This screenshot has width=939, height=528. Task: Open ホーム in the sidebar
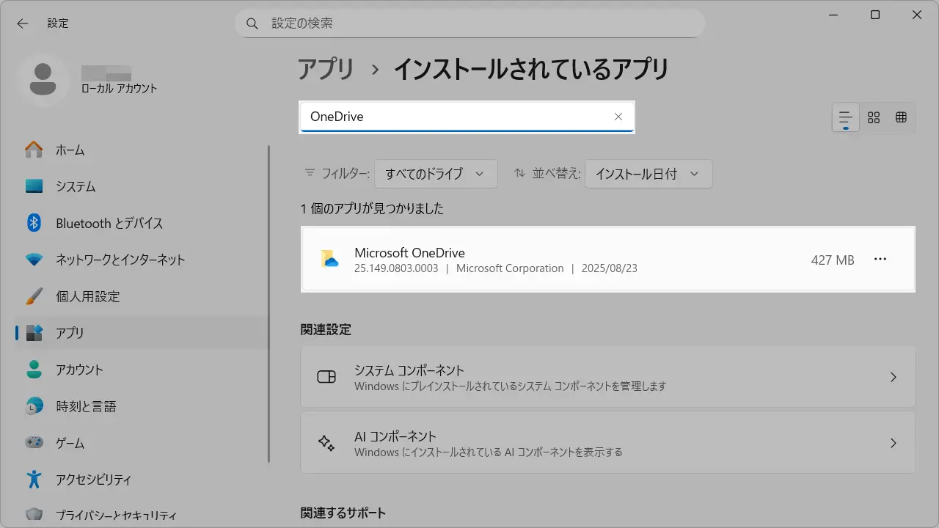pos(142,150)
